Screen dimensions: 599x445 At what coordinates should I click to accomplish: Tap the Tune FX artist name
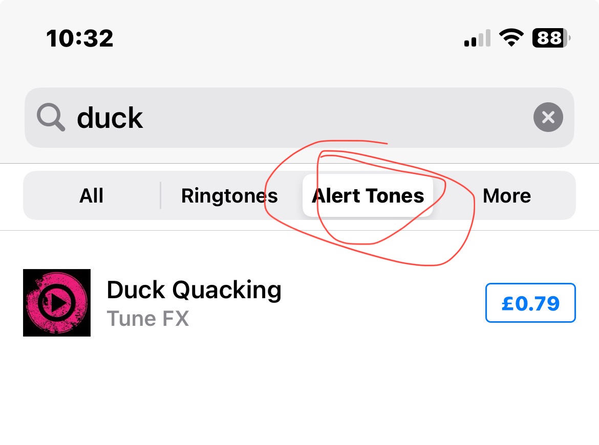pos(148,319)
